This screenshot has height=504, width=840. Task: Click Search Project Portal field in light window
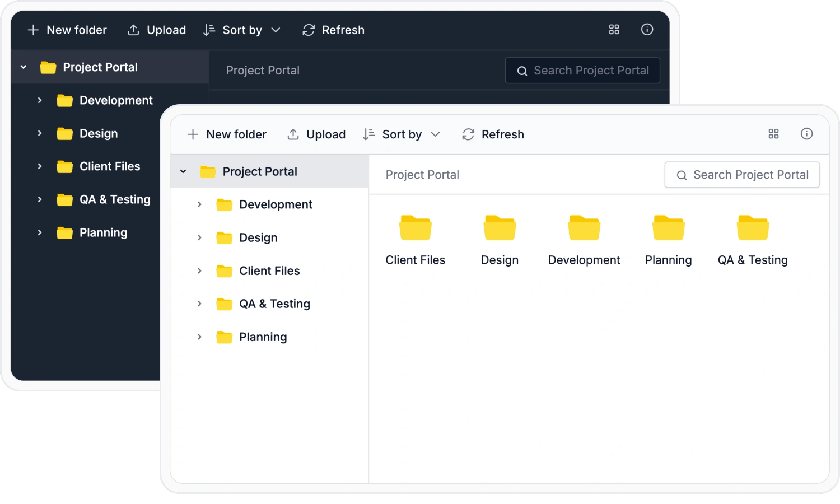click(x=742, y=175)
